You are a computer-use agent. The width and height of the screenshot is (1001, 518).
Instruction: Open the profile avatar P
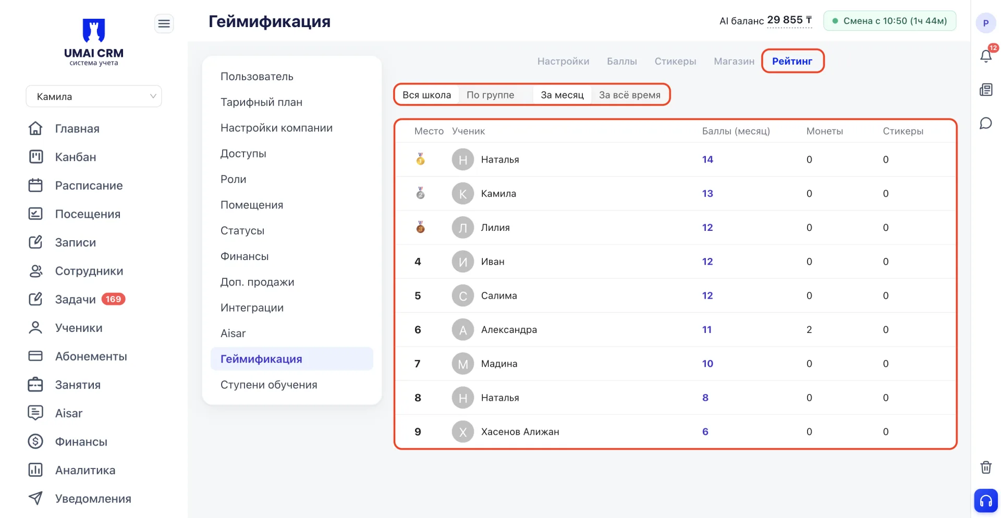(986, 23)
